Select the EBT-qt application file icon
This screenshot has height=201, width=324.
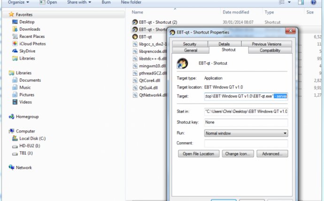[135, 36]
